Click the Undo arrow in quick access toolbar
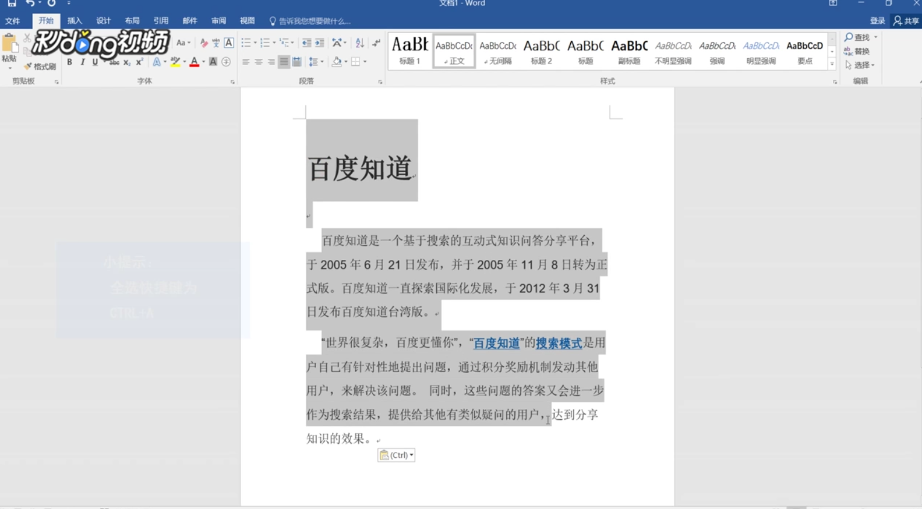The width and height of the screenshot is (922, 509). click(x=30, y=3)
